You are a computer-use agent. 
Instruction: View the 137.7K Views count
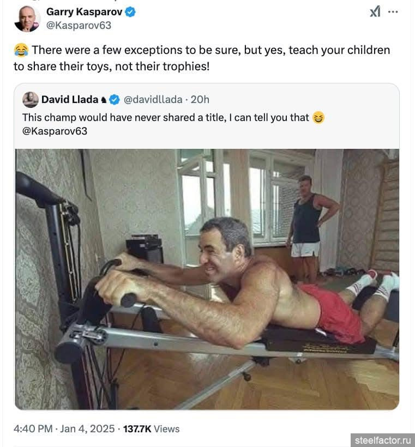coord(151,429)
